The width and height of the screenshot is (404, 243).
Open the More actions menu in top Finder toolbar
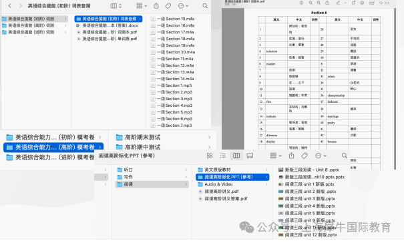pos(183,5)
